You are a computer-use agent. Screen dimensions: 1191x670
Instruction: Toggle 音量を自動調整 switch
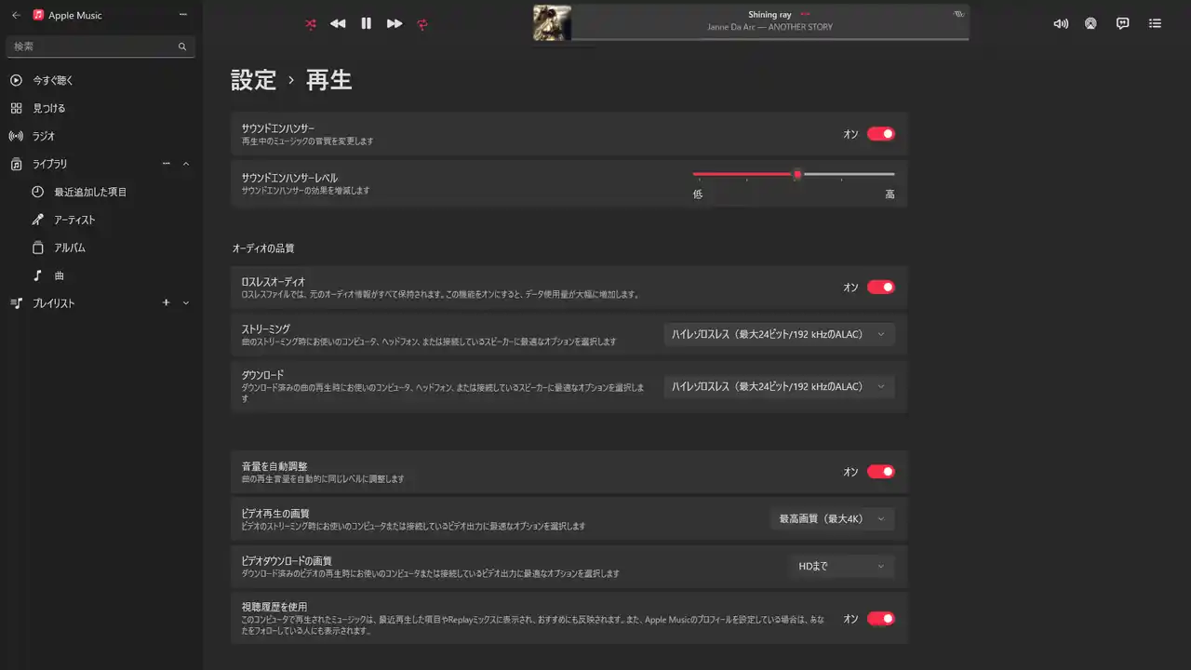point(880,472)
